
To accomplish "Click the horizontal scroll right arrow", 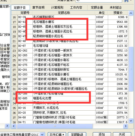I will (x=125, y=126).
